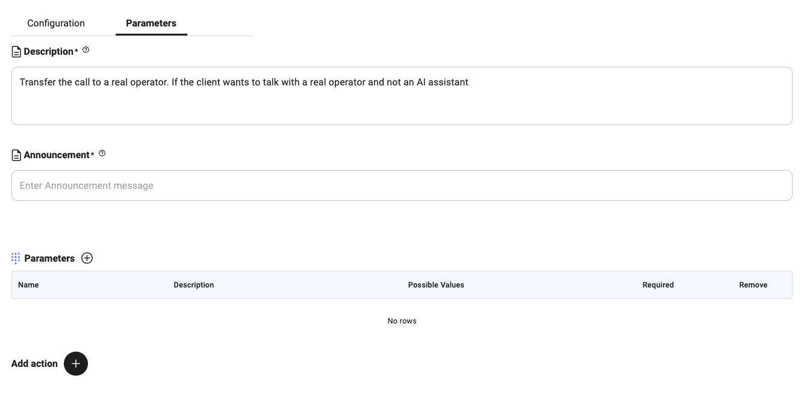Image resolution: width=807 pixels, height=415 pixels.
Task: Open the help tooltip next to Description
Action: pyautogui.click(x=86, y=51)
